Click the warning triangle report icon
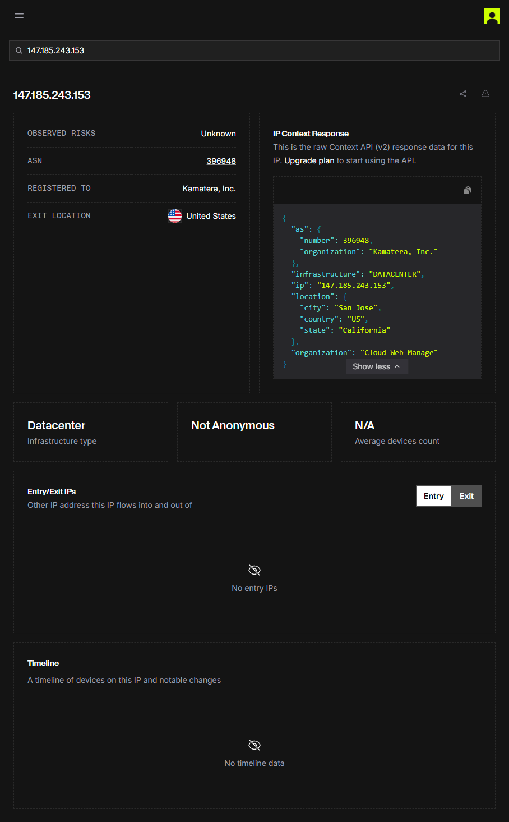 pyautogui.click(x=485, y=94)
